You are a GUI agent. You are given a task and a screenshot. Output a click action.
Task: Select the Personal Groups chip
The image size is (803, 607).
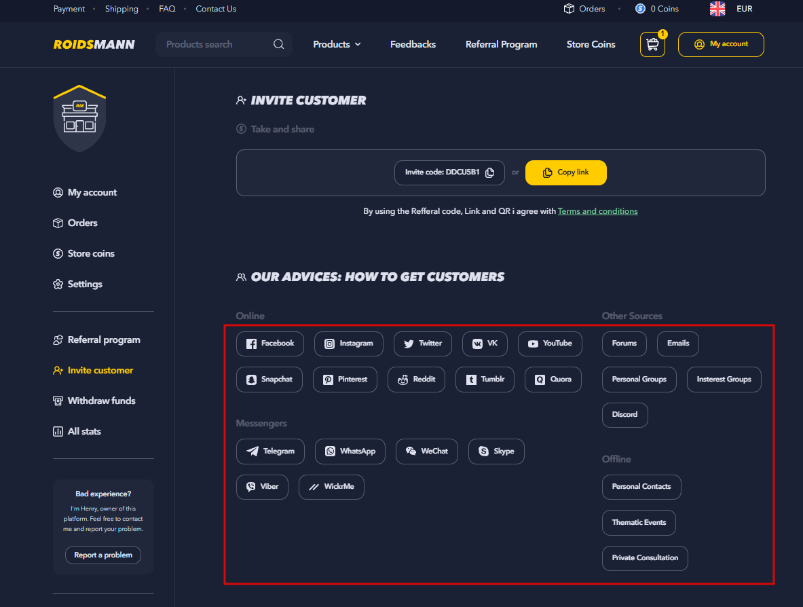639,380
